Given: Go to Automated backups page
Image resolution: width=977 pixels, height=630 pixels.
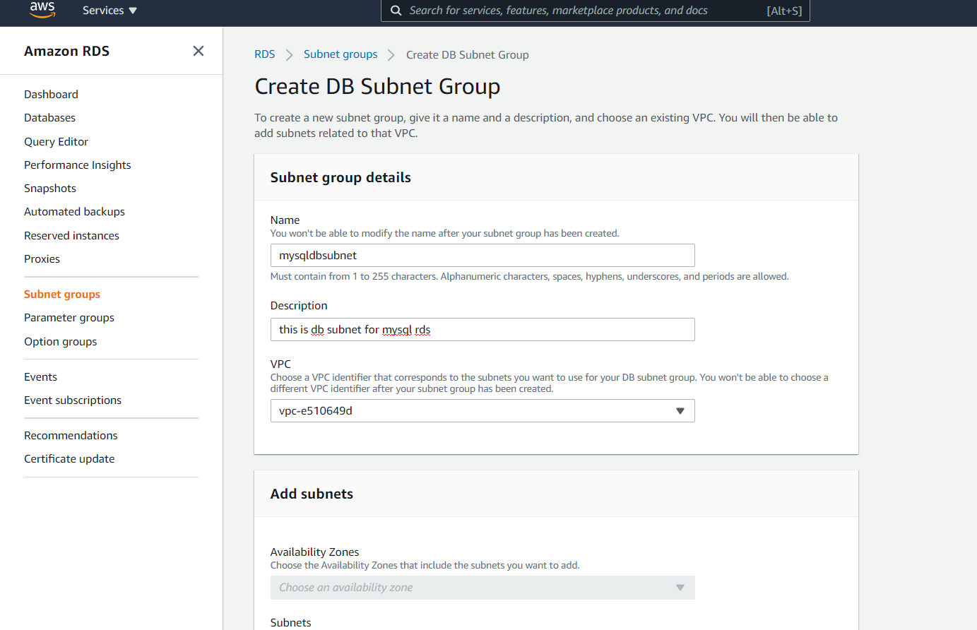Looking at the screenshot, I should (74, 212).
